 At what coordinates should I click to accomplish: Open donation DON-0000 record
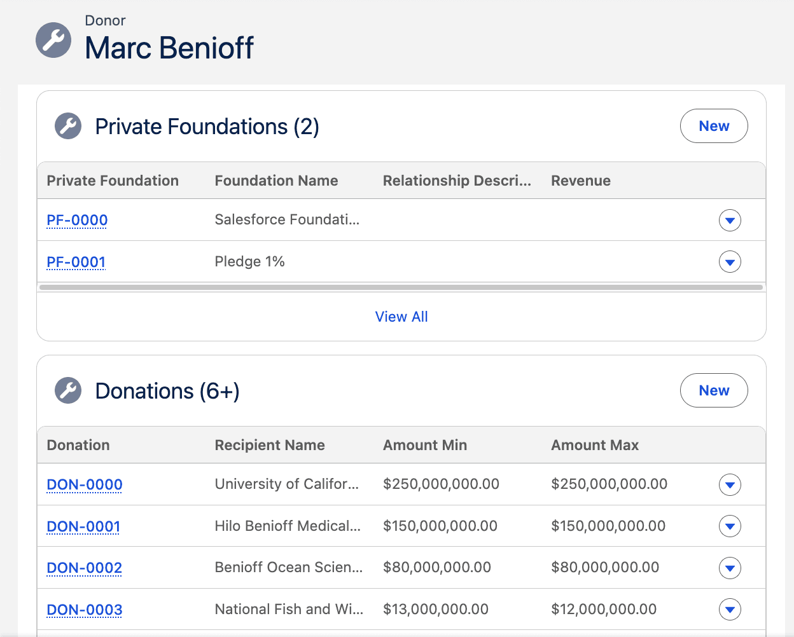84,484
